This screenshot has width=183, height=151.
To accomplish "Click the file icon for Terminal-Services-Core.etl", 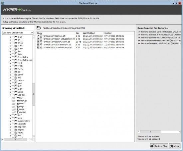I will pos(41,36).
